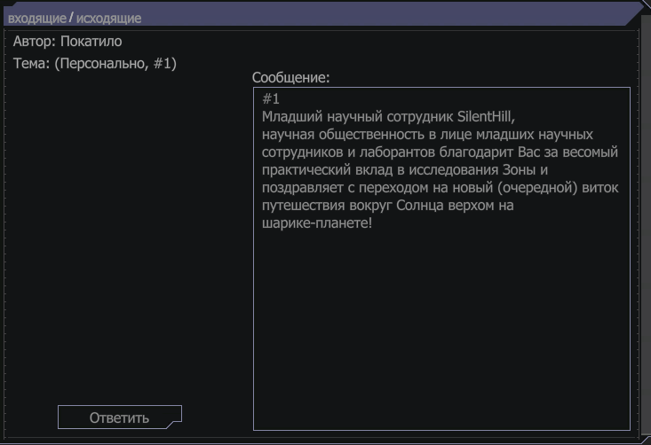Viewport: 651px width, 445px height.
Task: Click the Сообщение: label
Action: [x=290, y=77]
